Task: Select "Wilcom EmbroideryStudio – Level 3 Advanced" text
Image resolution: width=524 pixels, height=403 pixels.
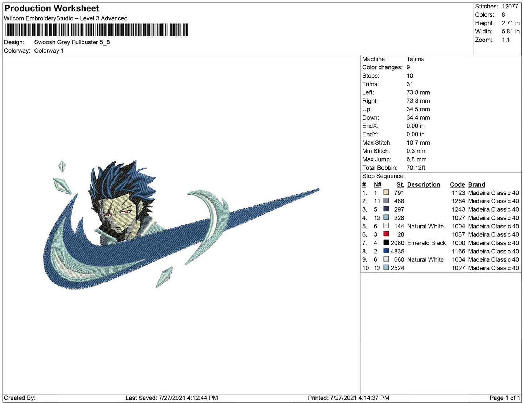Action: pyautogui.click(x=66, y=18)
